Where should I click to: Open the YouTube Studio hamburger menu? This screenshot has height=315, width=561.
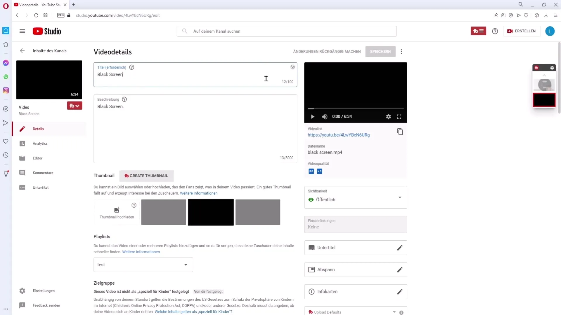click(x=22, y=31)
